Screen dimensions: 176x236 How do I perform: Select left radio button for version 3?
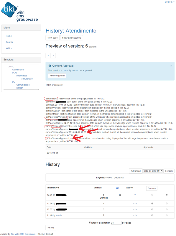tap(152, 209)
